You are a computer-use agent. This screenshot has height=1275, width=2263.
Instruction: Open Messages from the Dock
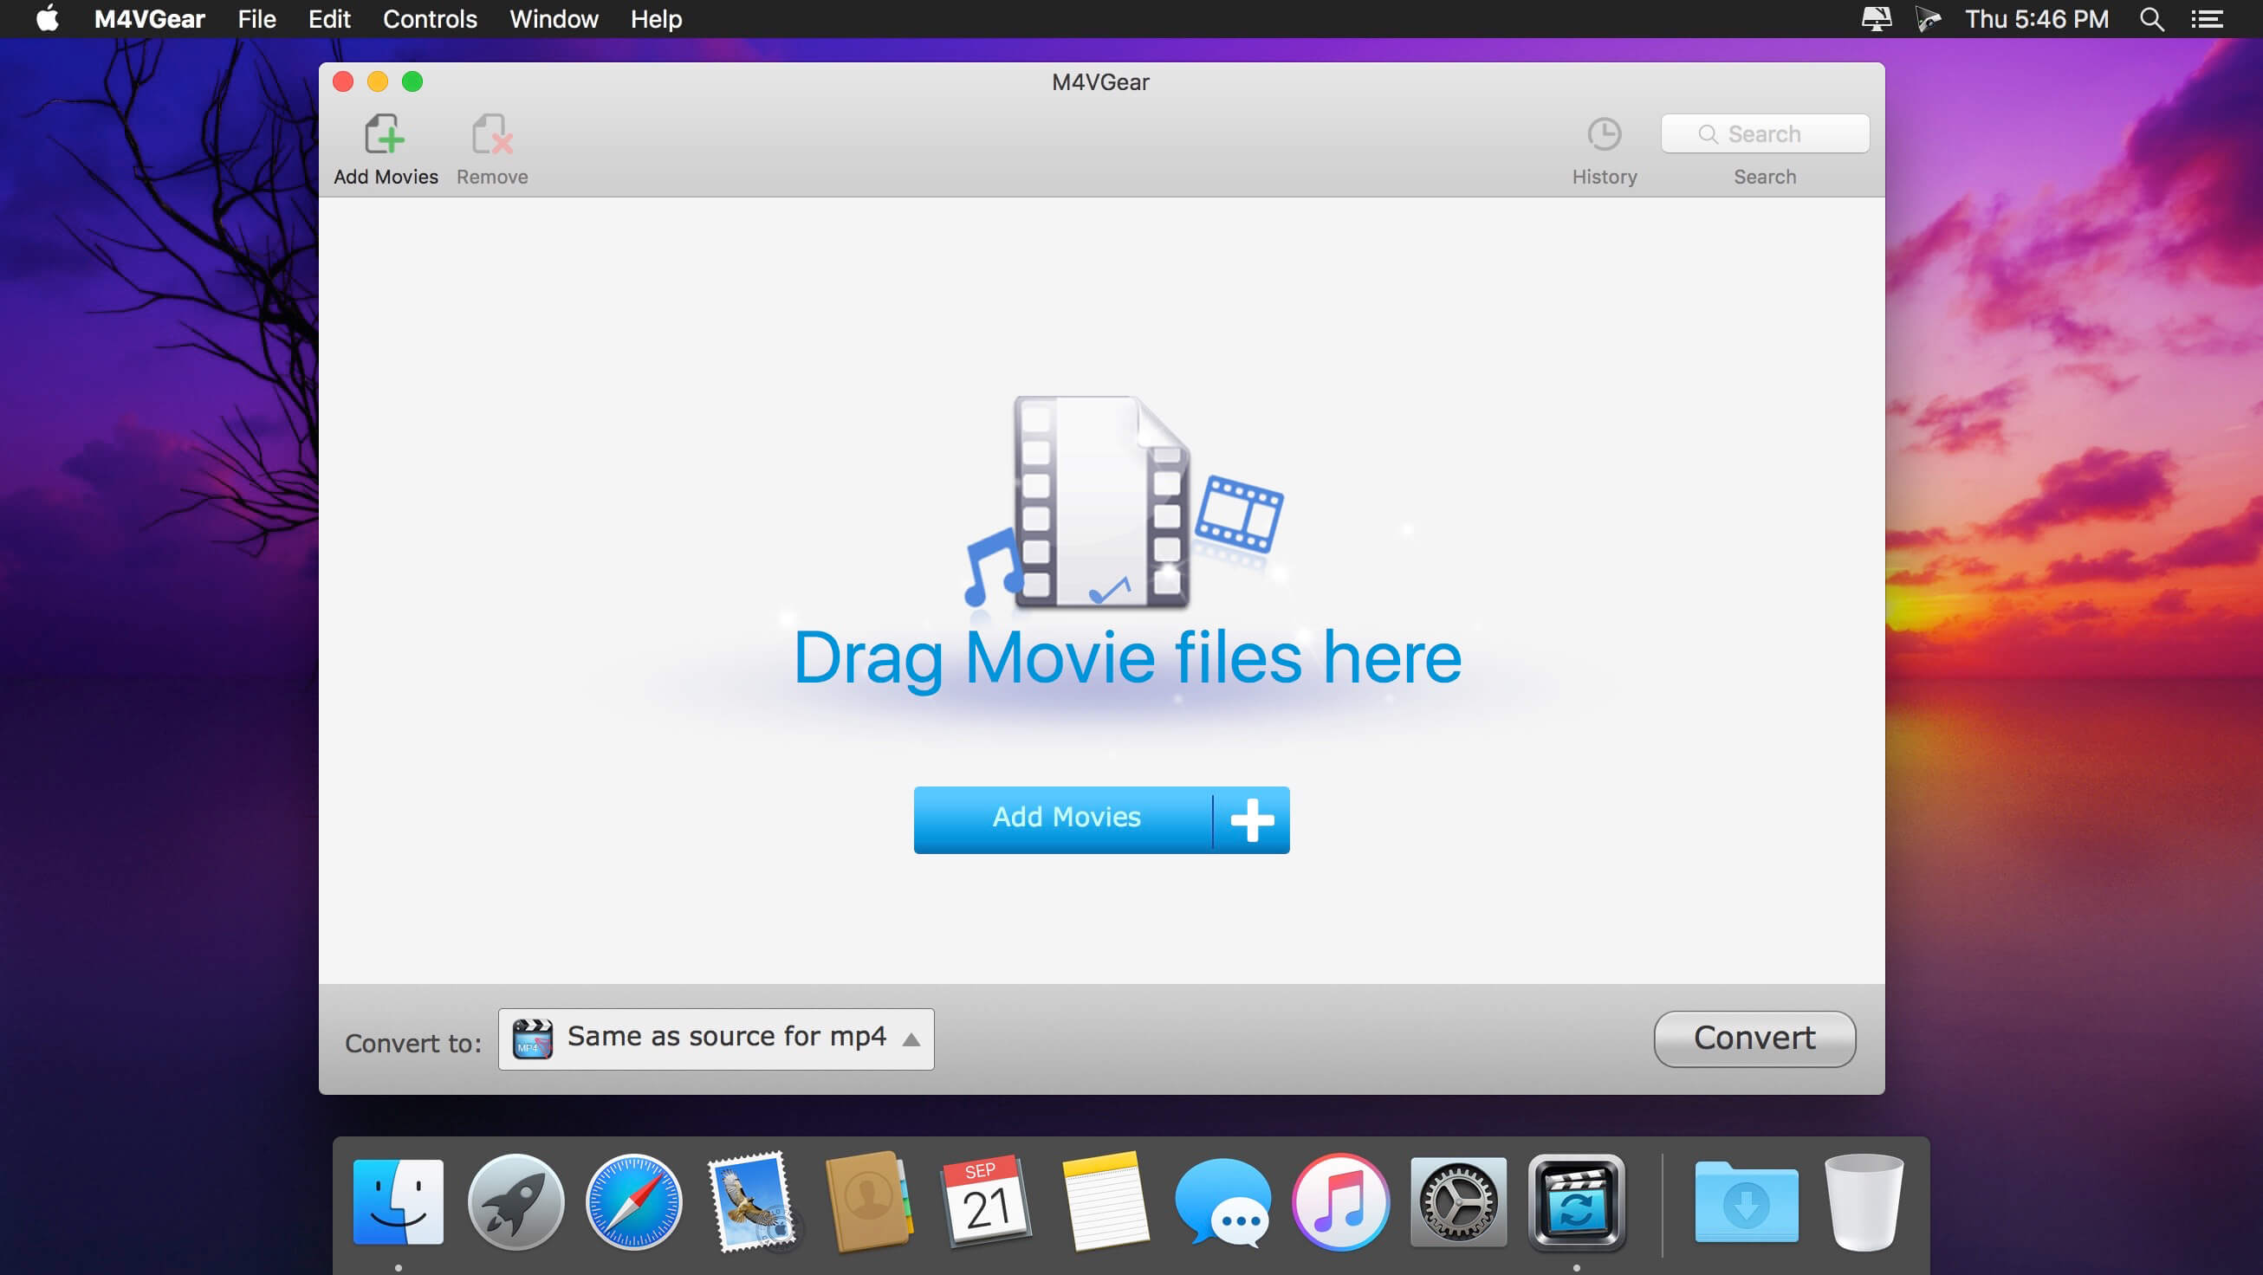coord(1222,1201)
